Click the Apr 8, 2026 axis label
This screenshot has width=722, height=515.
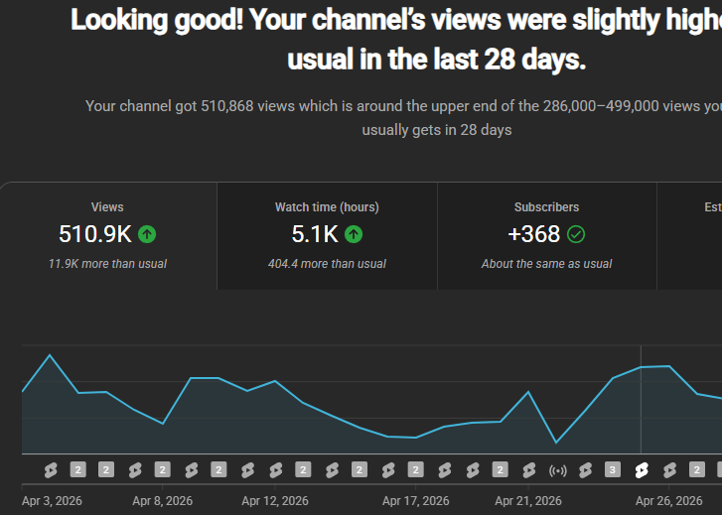click(x=162, y=501)
